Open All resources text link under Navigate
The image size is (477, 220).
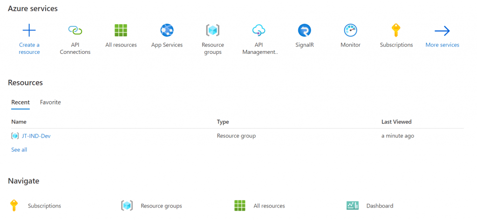pyautogui.click(x=269, y=206)
